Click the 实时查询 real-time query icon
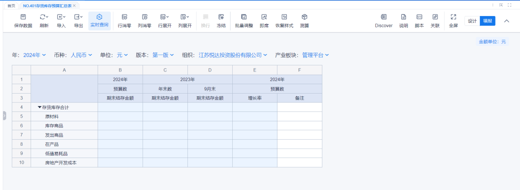The image size is (520, 190). [99, 17]
